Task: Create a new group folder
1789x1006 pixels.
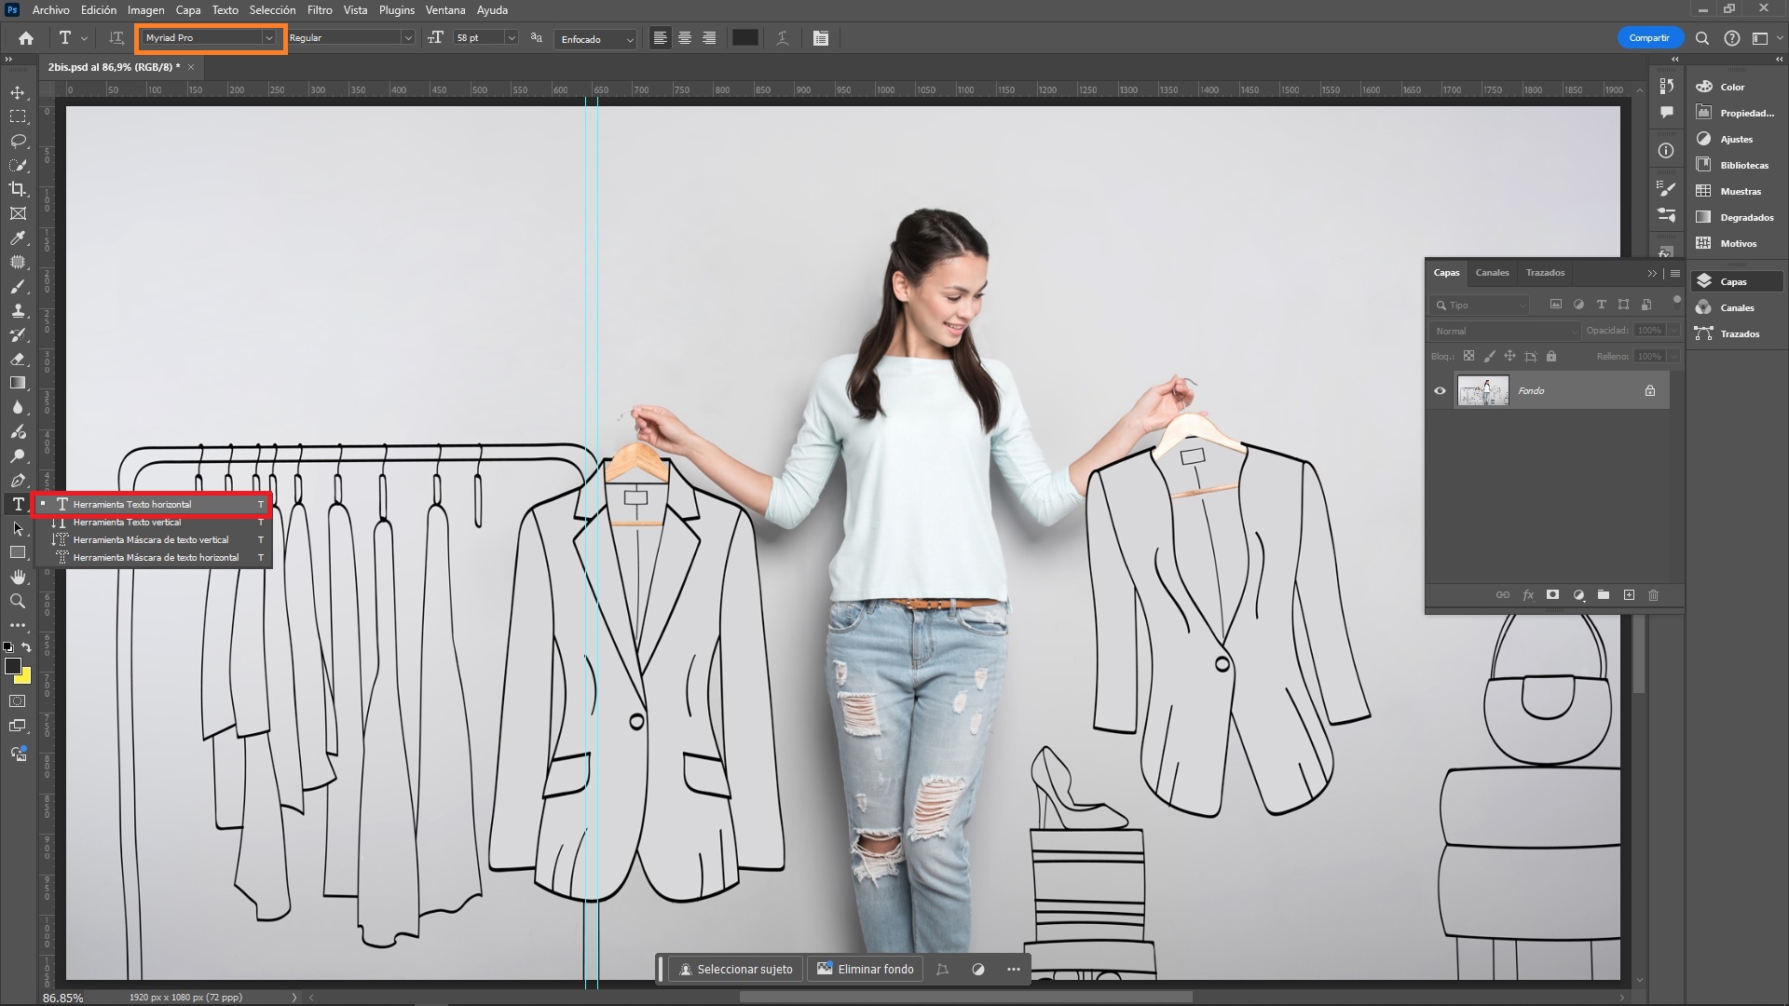Action: (x=1603, y=594)
